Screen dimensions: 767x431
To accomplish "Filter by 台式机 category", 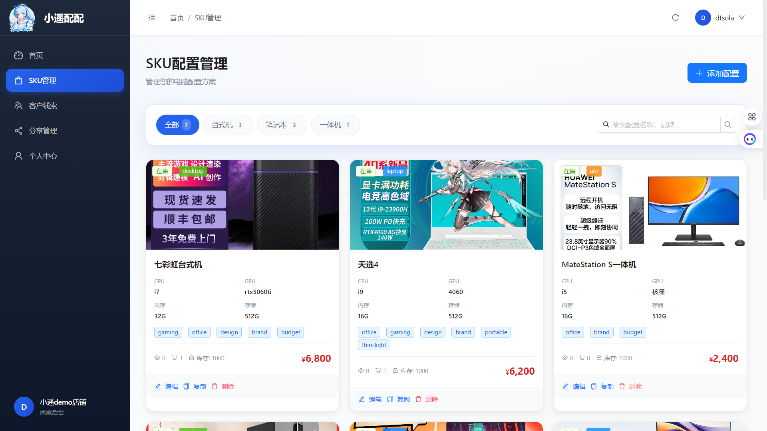I will tap(228, 125).
